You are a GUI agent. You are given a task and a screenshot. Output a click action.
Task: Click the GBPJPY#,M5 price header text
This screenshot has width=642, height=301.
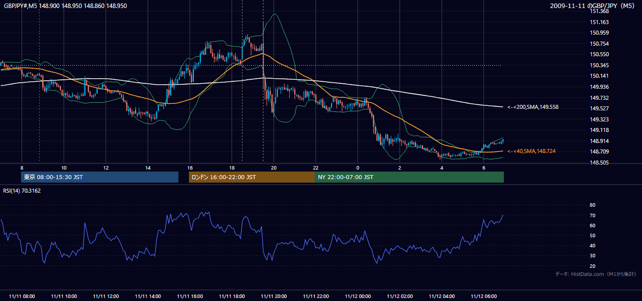pos(65,6)
